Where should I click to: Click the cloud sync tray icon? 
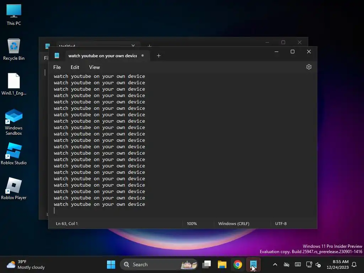[287, 264]
